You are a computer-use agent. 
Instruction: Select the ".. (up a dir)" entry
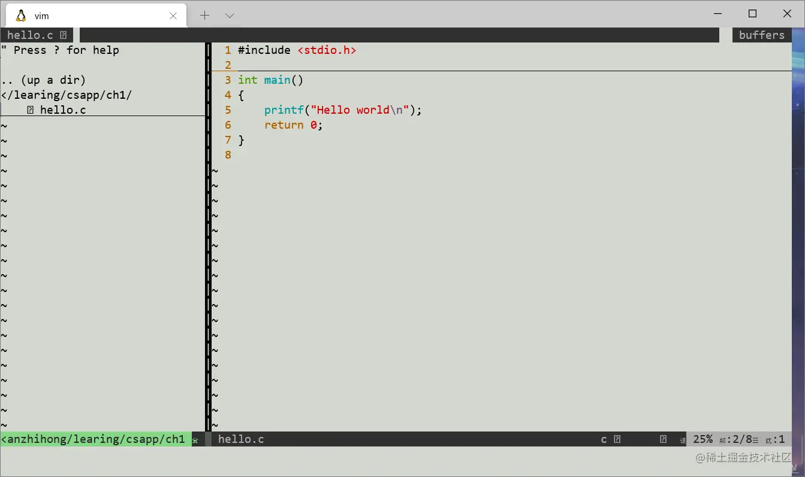pyautogui.click(x=44, y=80)
